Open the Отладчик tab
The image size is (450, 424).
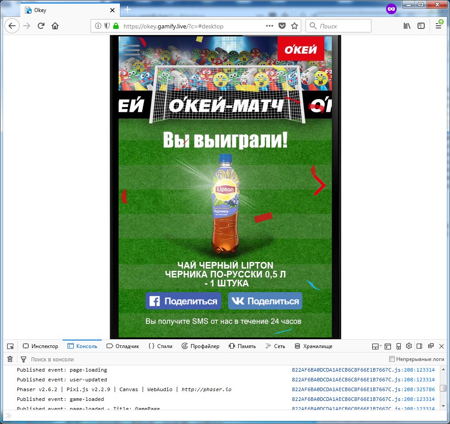click(x=123, y=346)
